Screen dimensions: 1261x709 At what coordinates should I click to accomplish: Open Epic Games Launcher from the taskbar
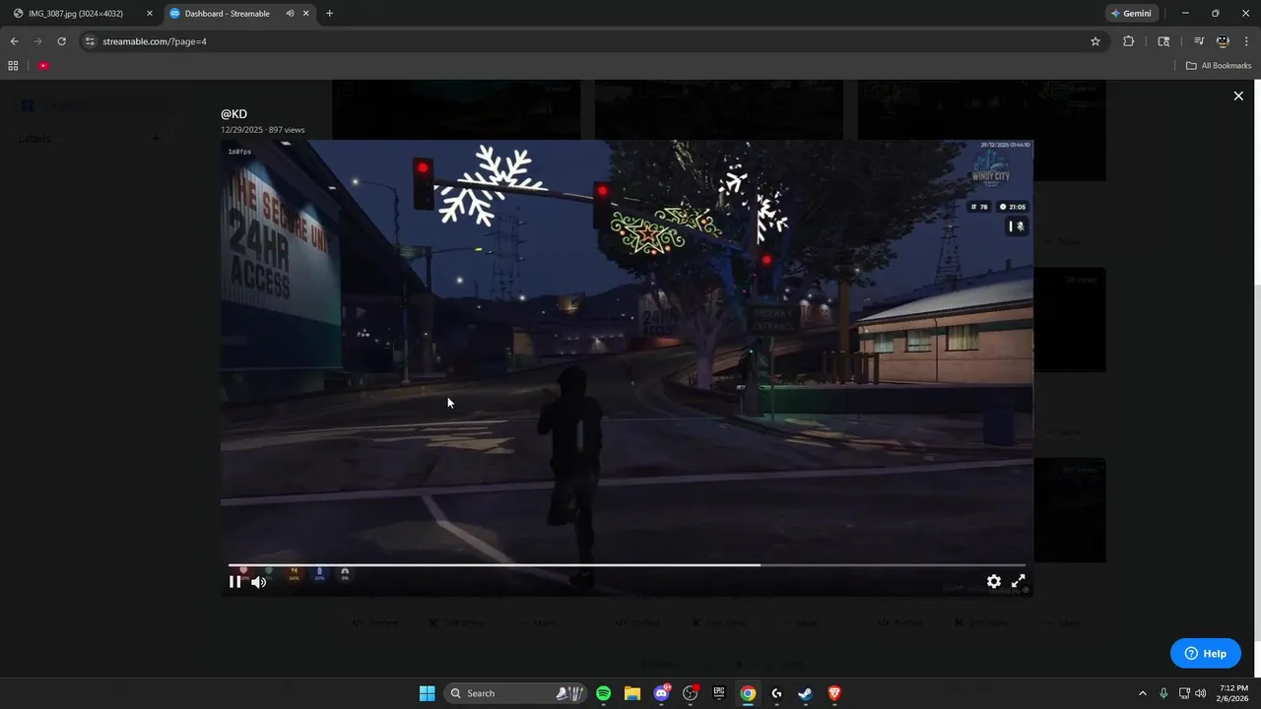point(719,693)
